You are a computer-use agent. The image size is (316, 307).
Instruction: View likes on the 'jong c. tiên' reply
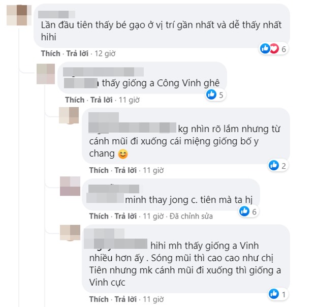[x=248, y=211]
